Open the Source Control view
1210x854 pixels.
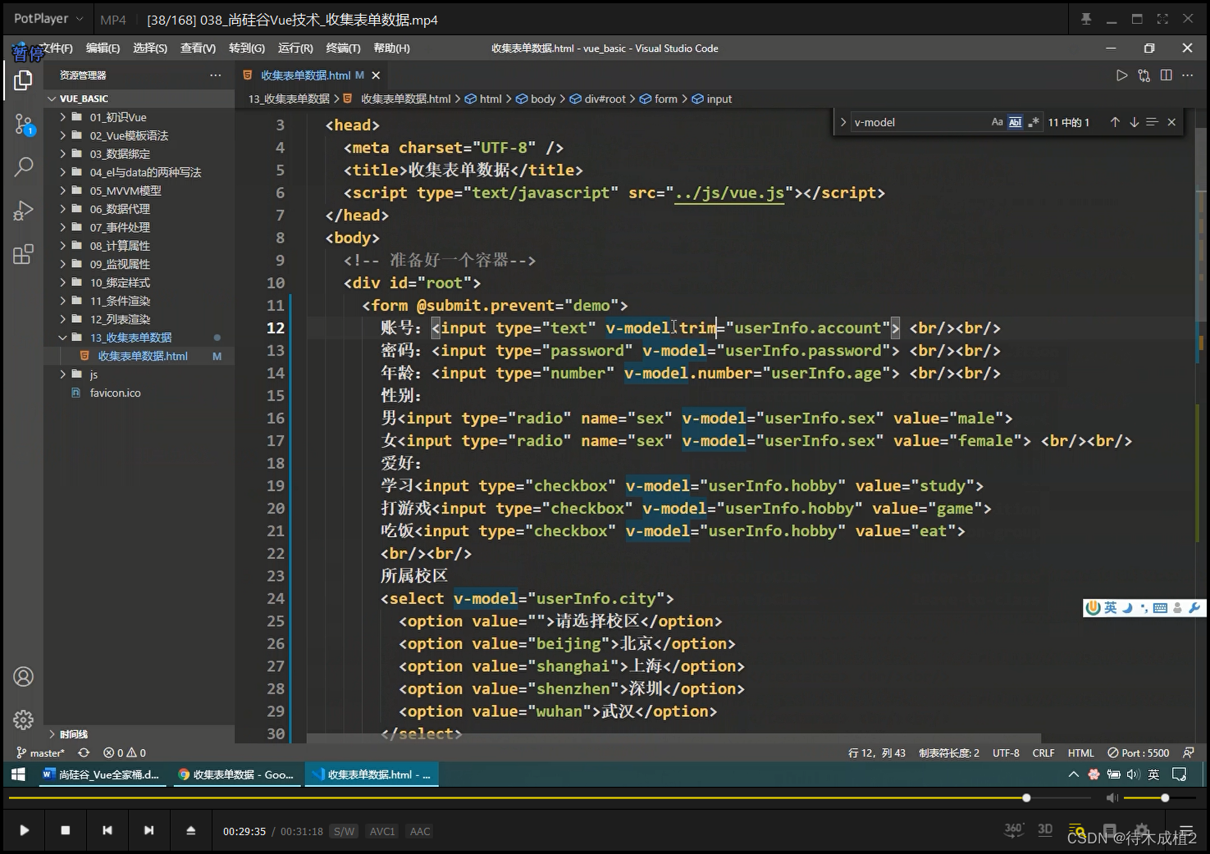[x=24, y=125]
